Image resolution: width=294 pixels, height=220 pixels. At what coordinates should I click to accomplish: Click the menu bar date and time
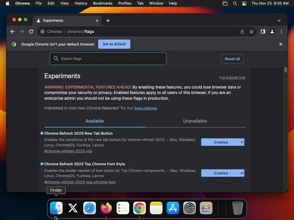coord(270,3)
